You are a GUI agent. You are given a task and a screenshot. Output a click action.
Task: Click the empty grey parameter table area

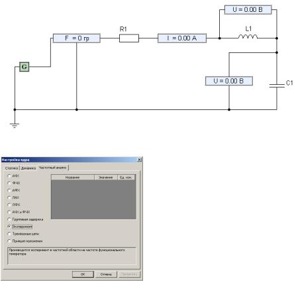93,199
